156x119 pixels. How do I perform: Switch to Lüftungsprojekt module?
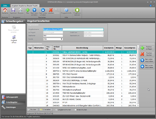coord(13,97)
